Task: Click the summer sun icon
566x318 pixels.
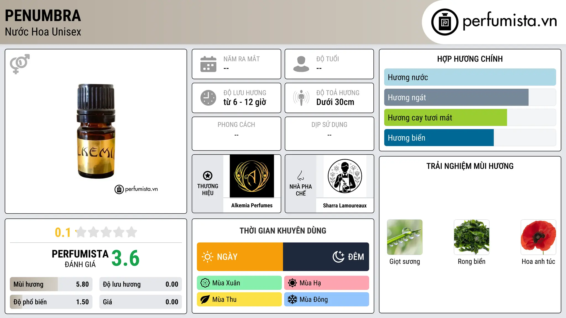Action: (x=292, y=283)
